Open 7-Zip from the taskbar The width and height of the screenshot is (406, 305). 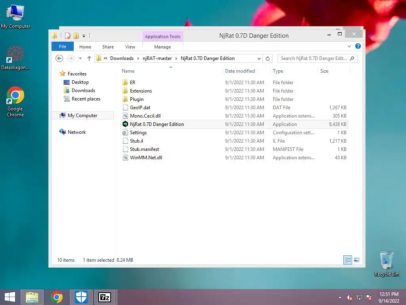[x=105, y=297]
